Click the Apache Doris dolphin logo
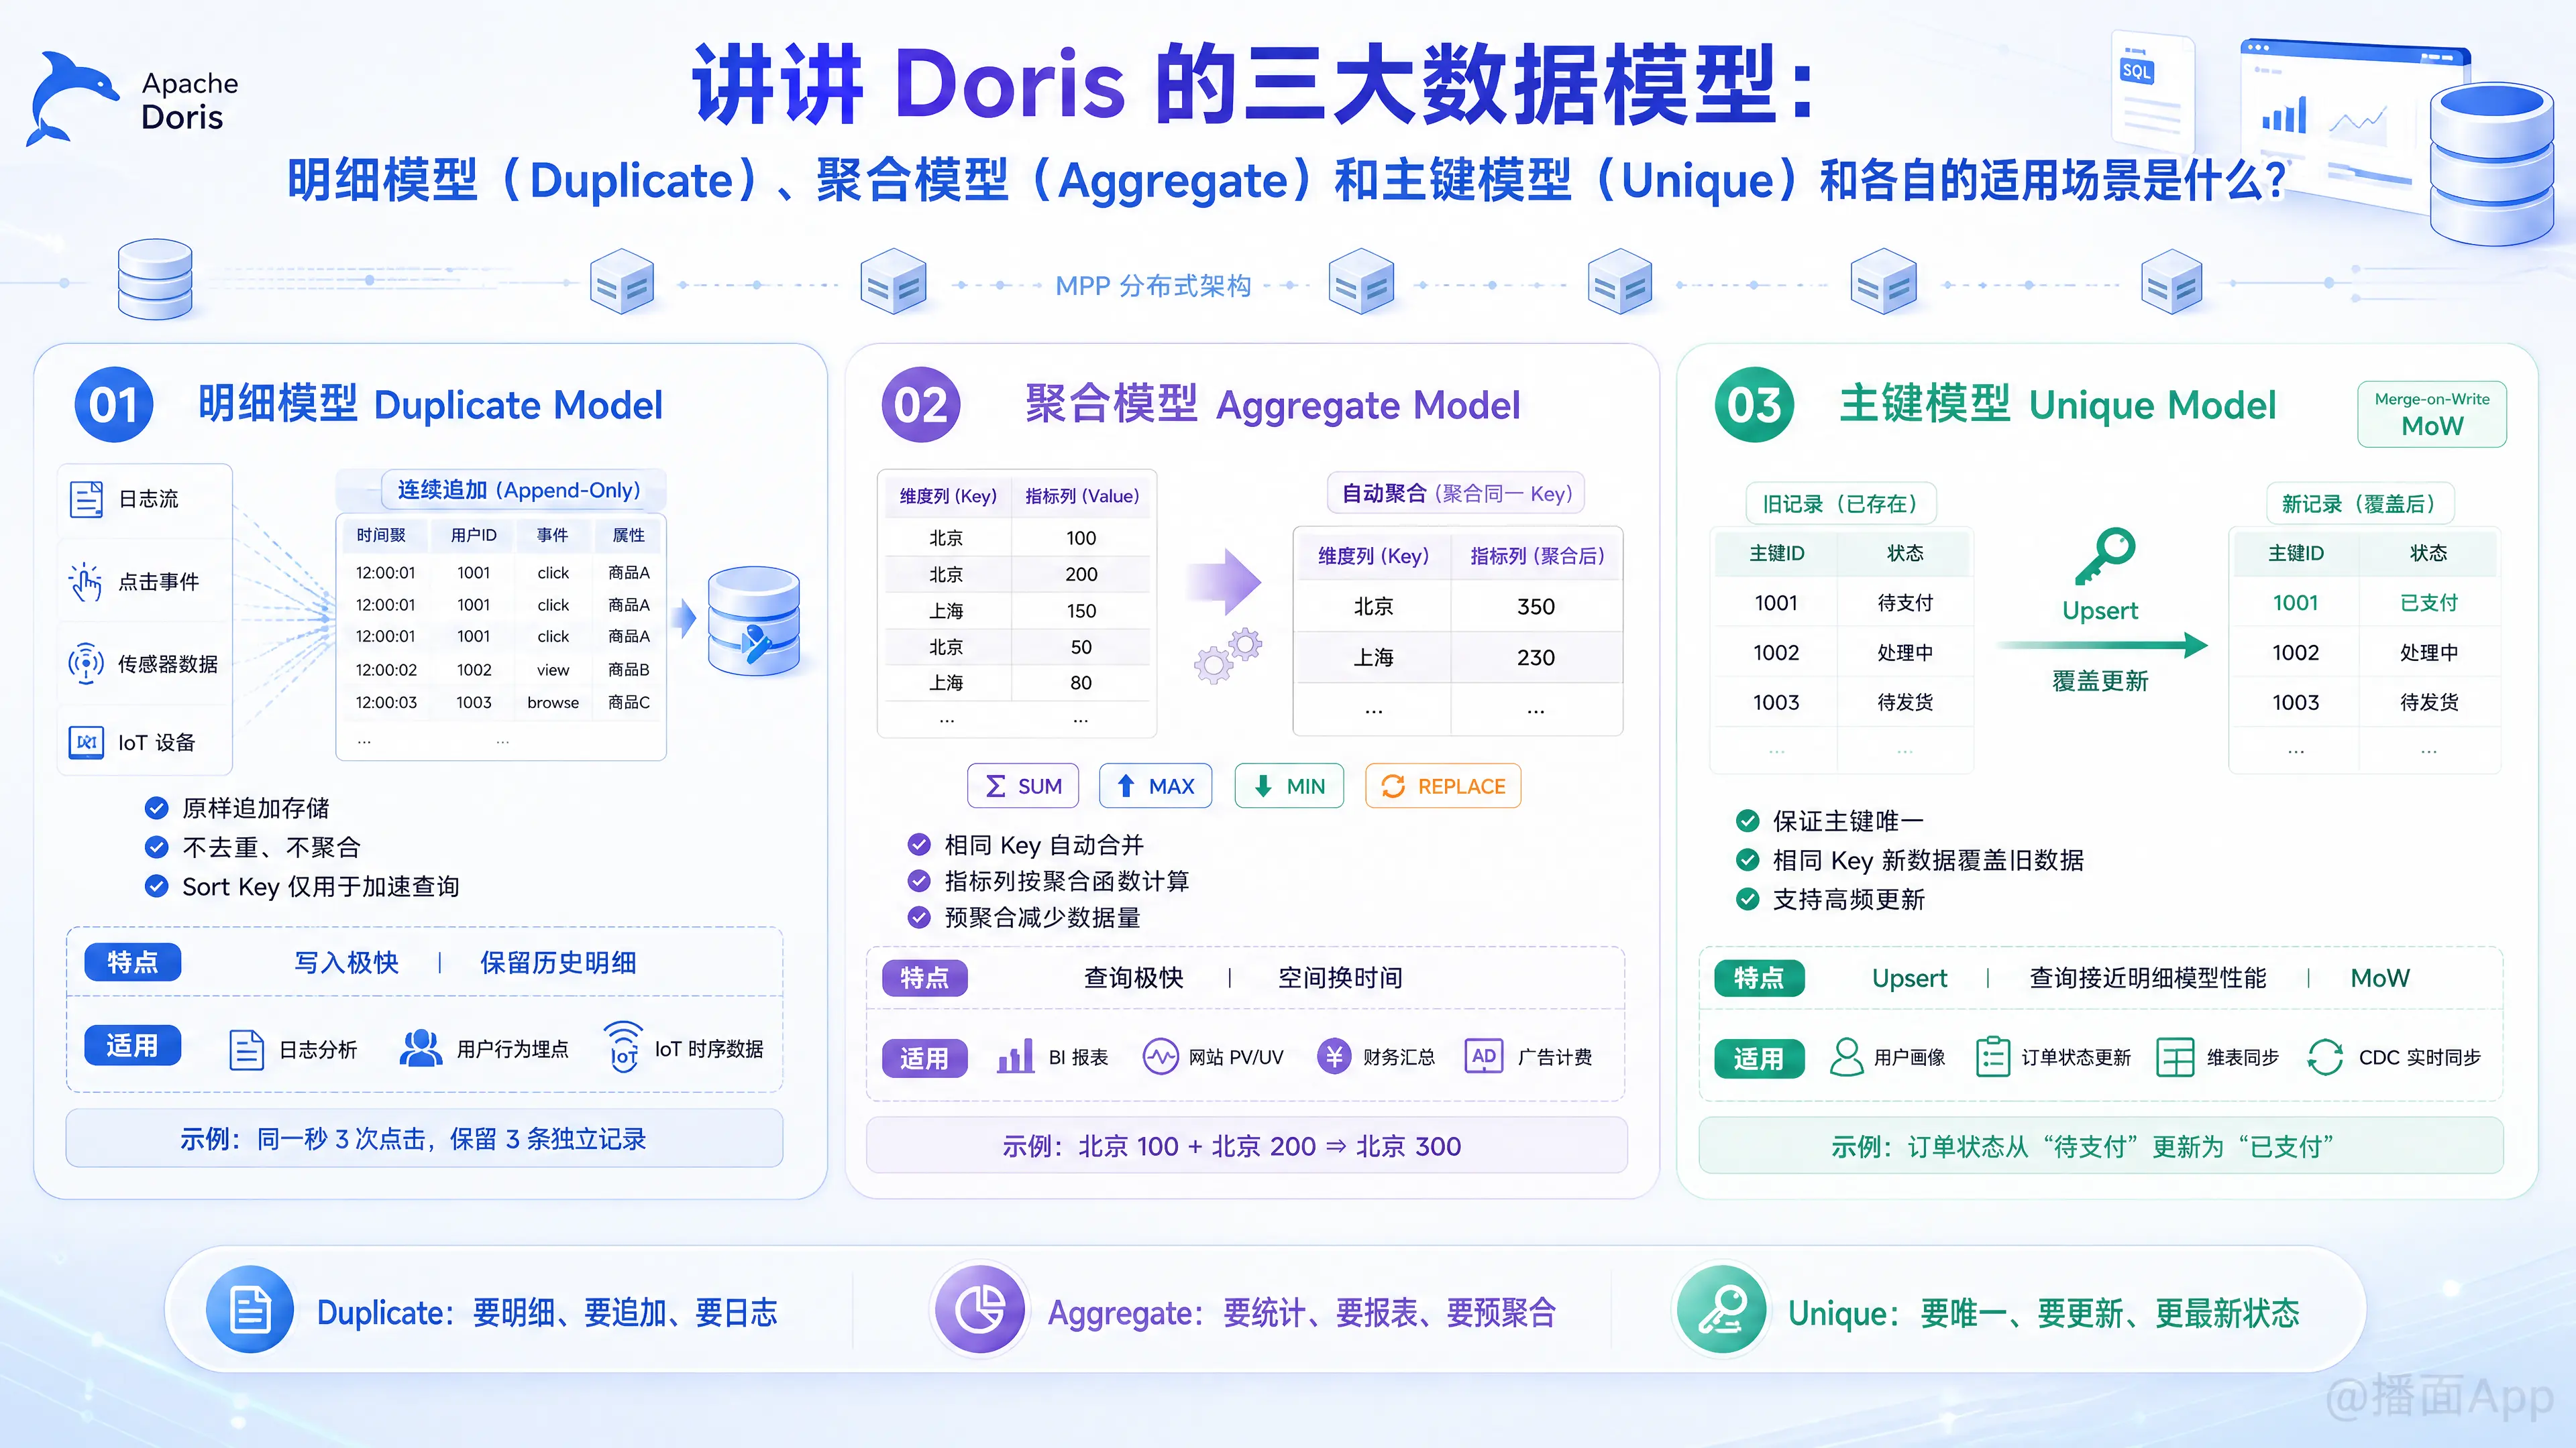 [x=74, y=98]
